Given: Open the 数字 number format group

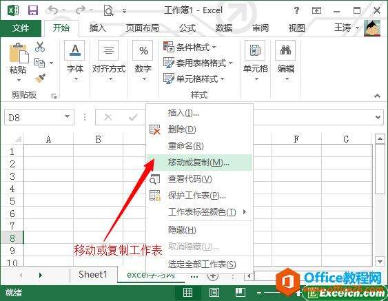Looking at the screenshot, I should point(143,61).
